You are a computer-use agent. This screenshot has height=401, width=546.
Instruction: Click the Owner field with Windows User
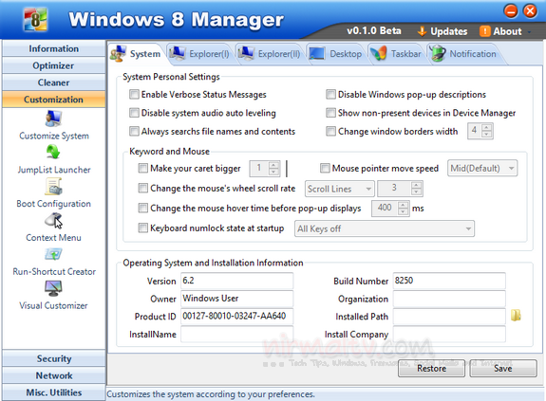pyautogui.click(x=236, y=299)
